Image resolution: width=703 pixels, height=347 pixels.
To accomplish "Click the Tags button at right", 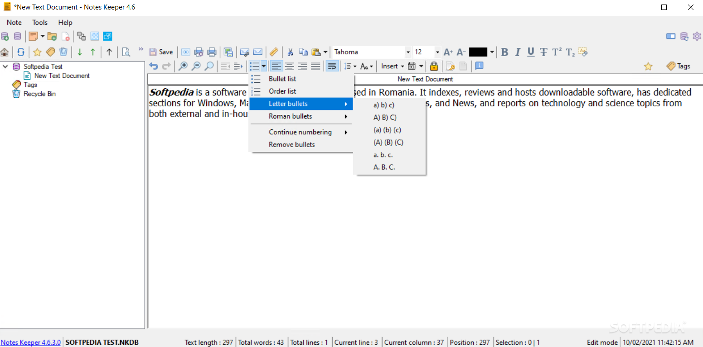I will point(679,66).
